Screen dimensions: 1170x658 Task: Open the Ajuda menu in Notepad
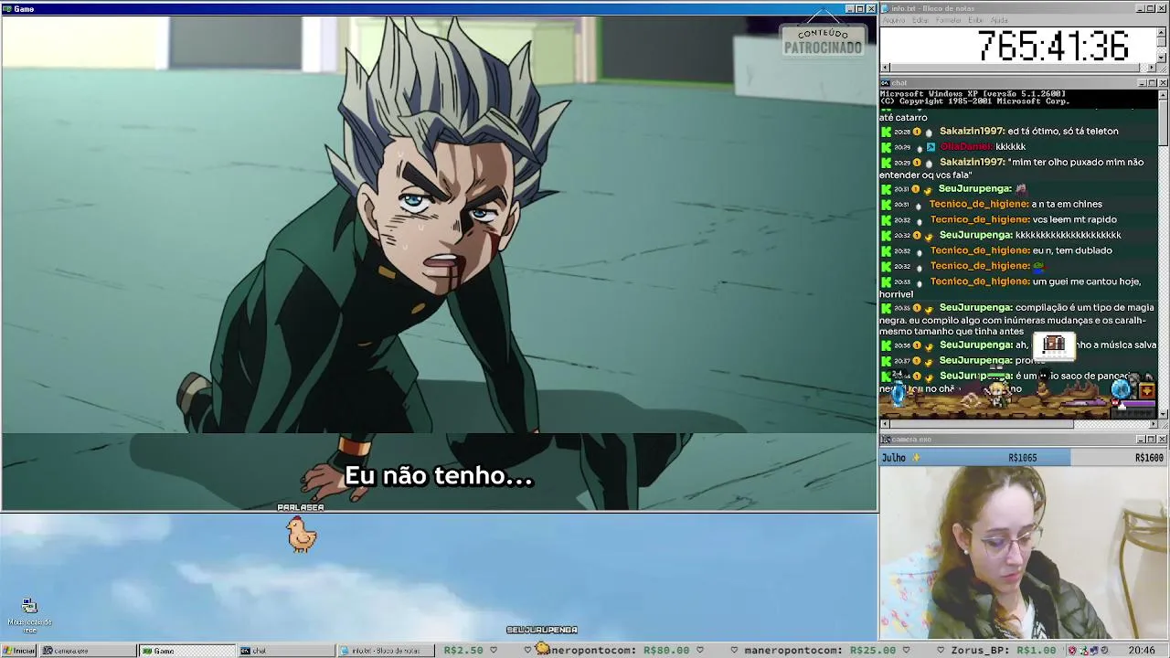(x=999, y=20)
